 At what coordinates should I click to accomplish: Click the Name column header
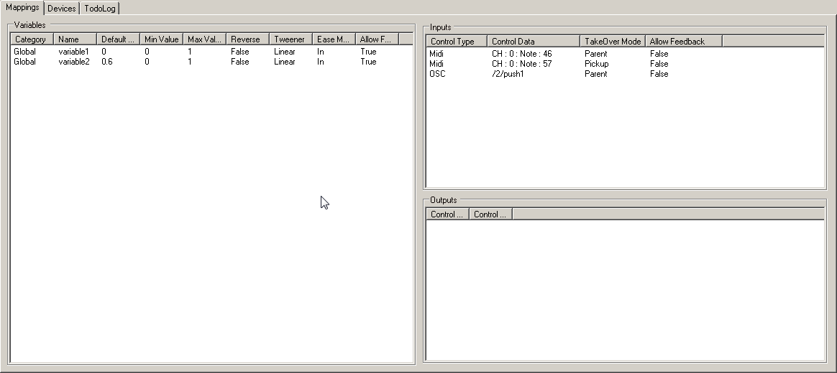click(75, 39)
